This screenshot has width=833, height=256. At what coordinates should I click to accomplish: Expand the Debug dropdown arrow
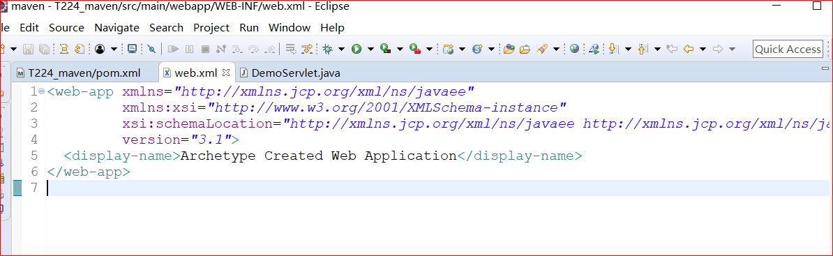coord(342,50)
